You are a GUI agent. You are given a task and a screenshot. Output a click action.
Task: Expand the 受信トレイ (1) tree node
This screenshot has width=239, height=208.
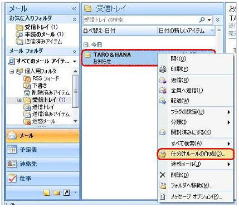pyautogui.click(x=19, y=100)
